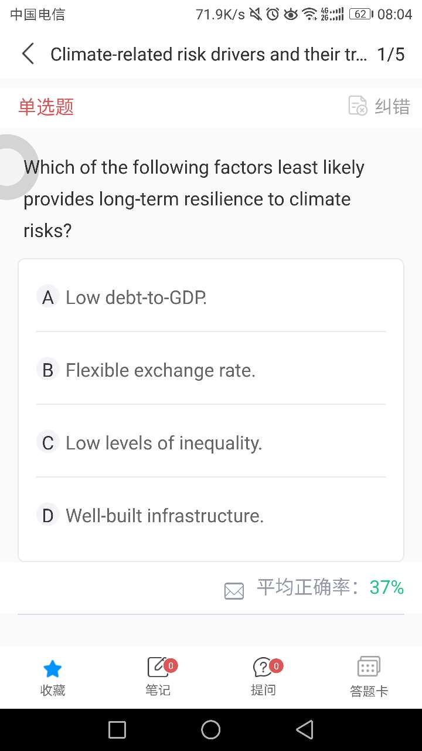The image size is (422, 751).
Task: Tap the Climate-related risk drivers title
Action: click(x=209, y=55)
